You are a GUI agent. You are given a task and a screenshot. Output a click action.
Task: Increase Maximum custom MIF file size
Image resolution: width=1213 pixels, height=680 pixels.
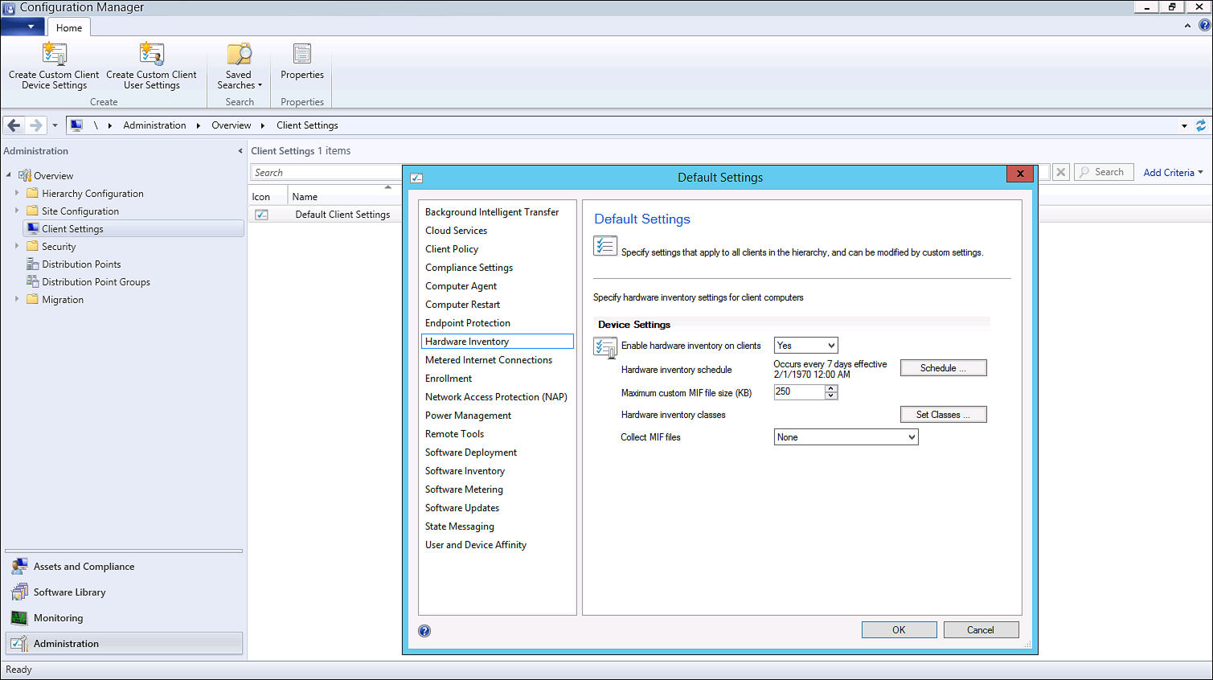click(832, 389)
